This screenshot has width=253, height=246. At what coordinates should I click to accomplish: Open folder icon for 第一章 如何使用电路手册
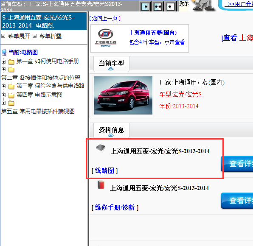coord(11,61)
